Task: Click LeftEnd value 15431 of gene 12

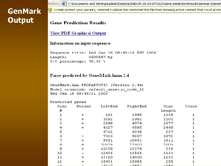Action: 107,161
